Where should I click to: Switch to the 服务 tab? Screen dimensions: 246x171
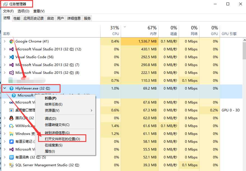pos(87,18)
